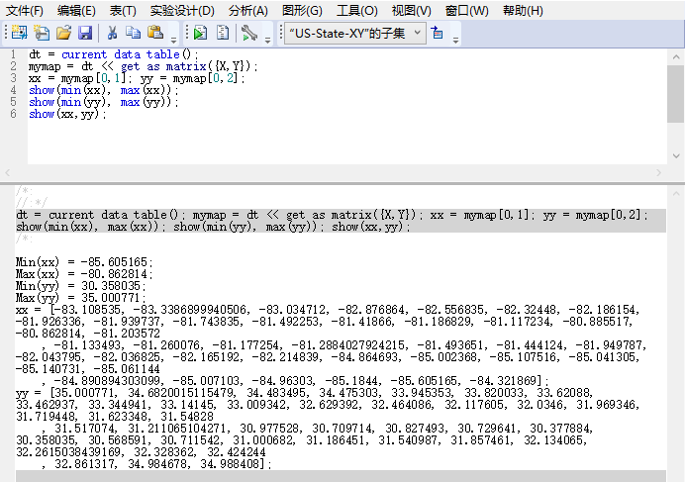Run the script with green play icon

200,34
